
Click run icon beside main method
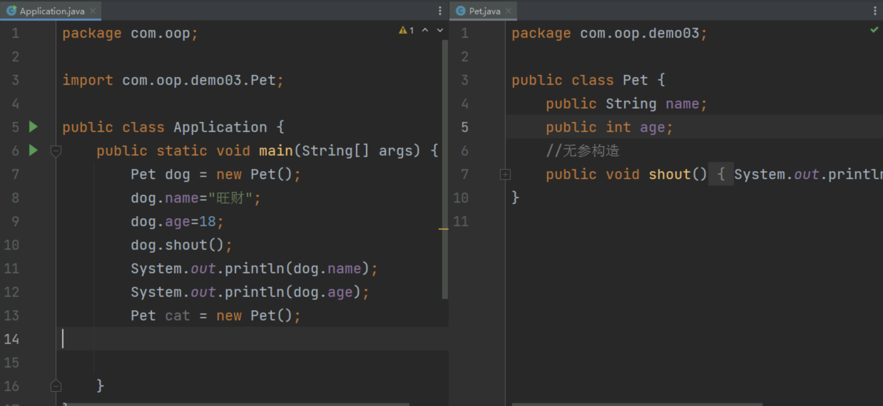coord(33,151)
